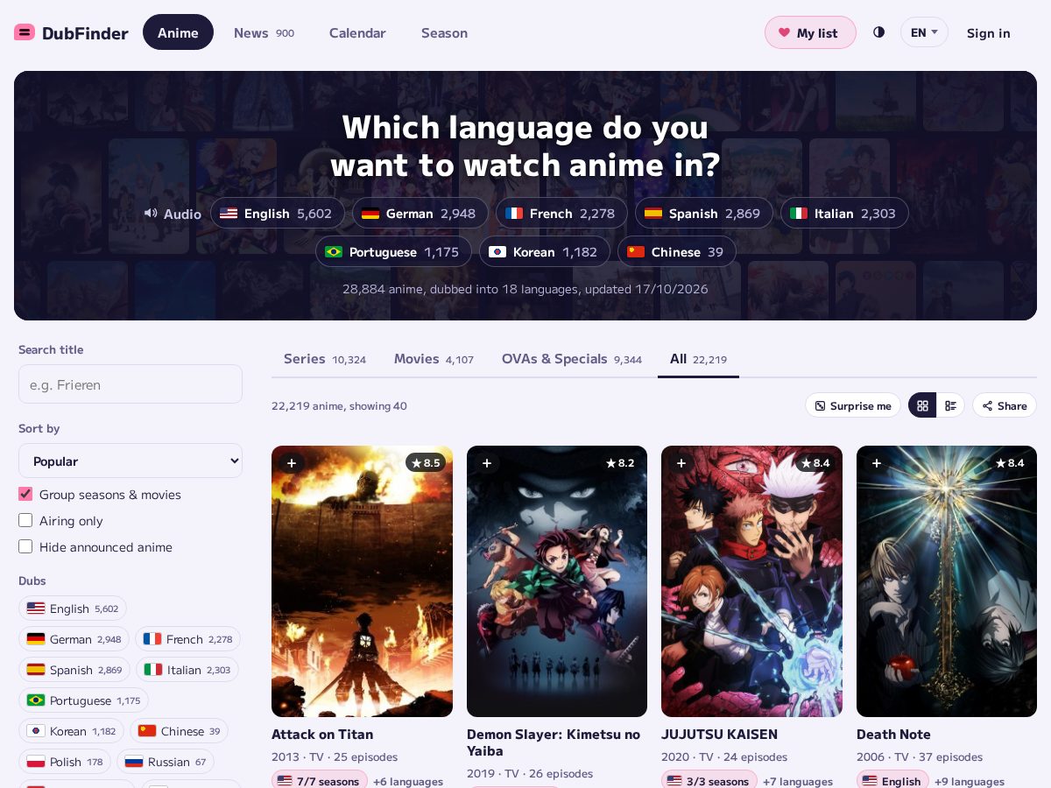The image size is (1051, 788).
Task: Toggle French dub filter in sidebar
Action: click(187, 639)
